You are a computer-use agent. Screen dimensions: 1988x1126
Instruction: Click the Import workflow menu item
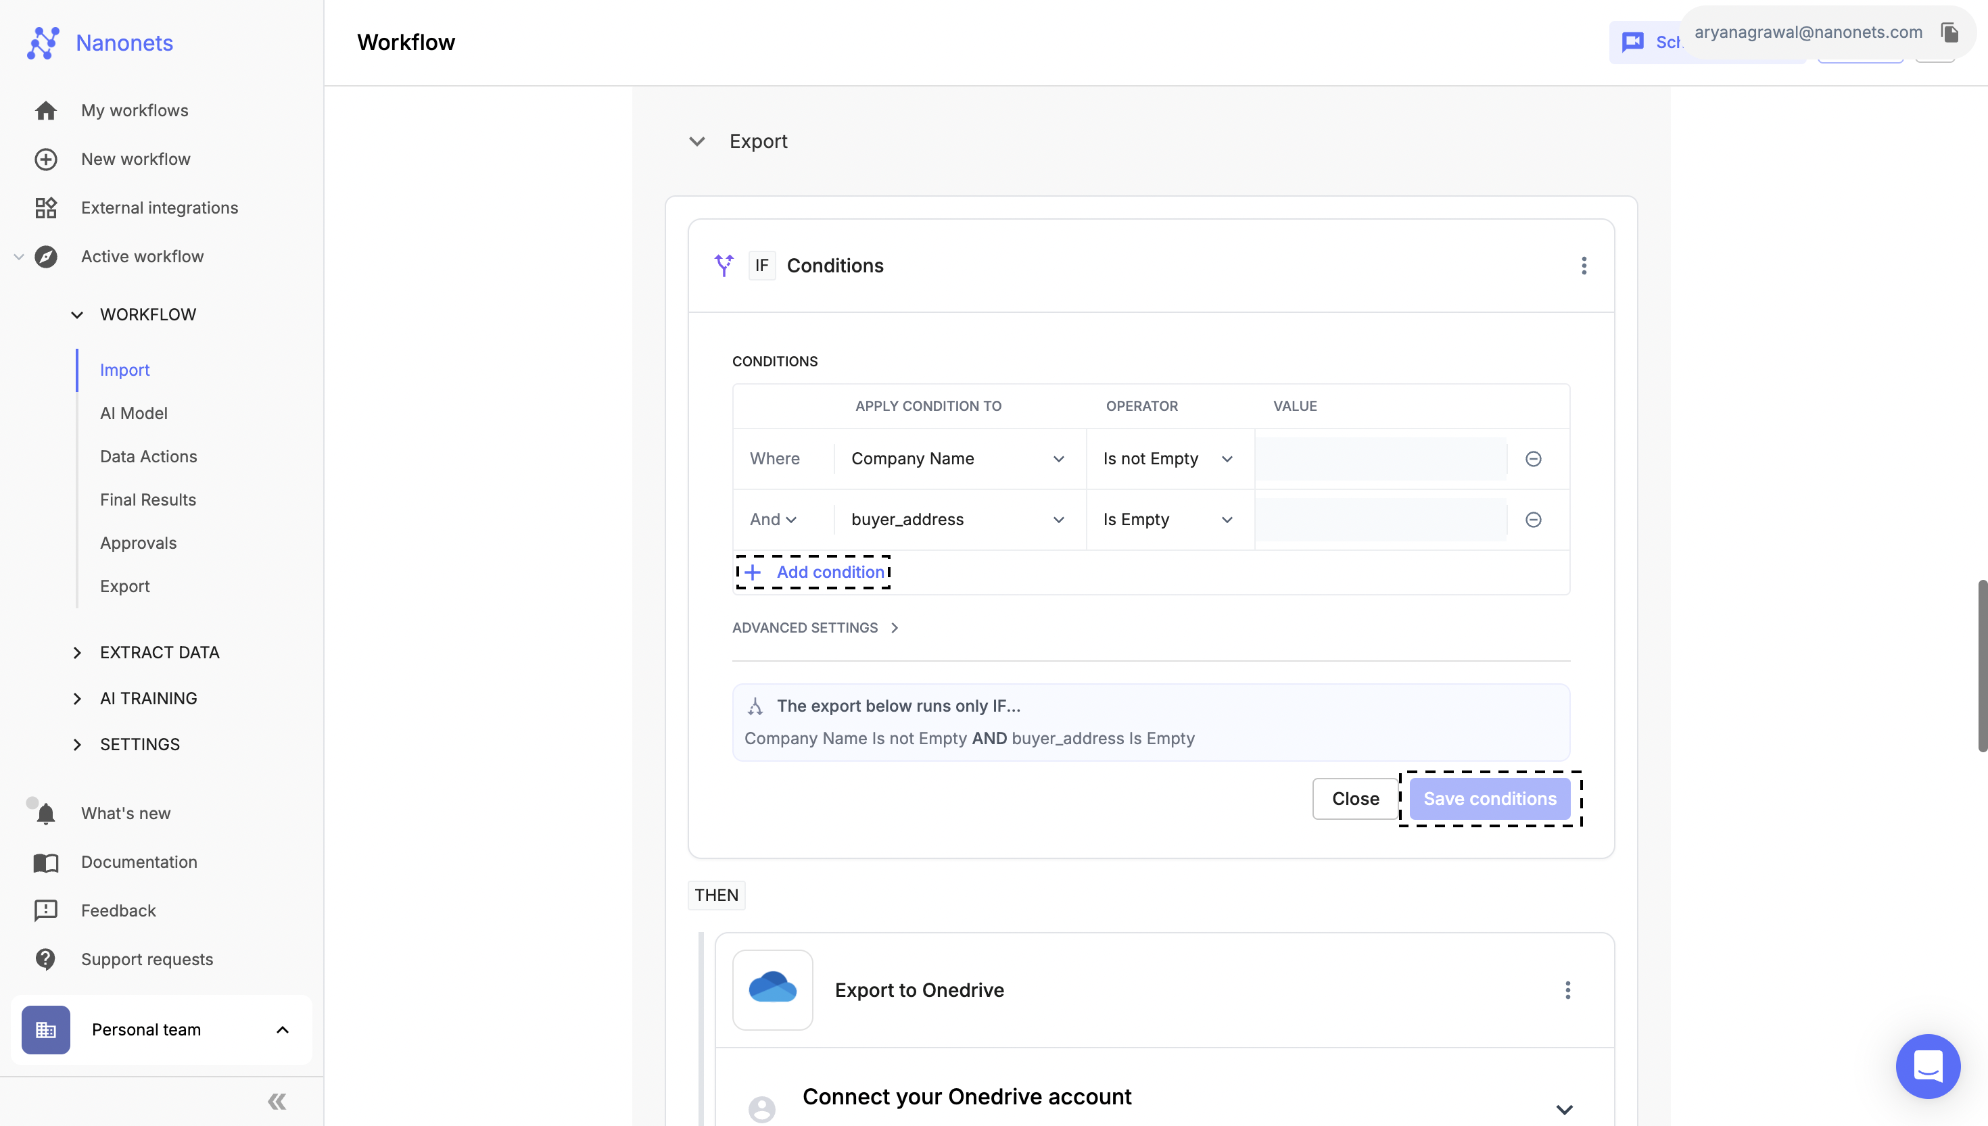tap(124, 368)
